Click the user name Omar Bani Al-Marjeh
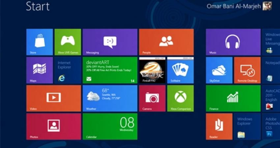This screenshot has height=148, width=280. click(x=234, y=6)
